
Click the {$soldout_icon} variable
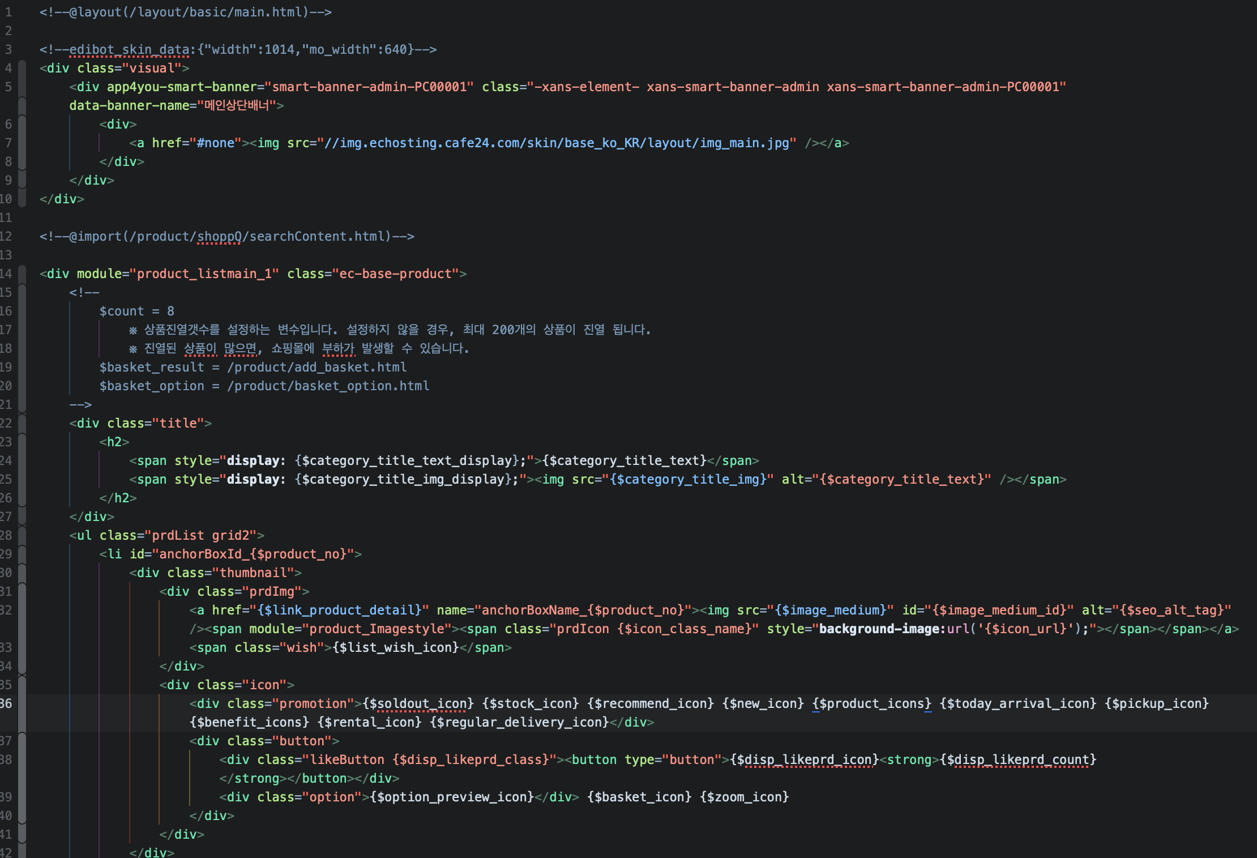click(x=418, y=703)
